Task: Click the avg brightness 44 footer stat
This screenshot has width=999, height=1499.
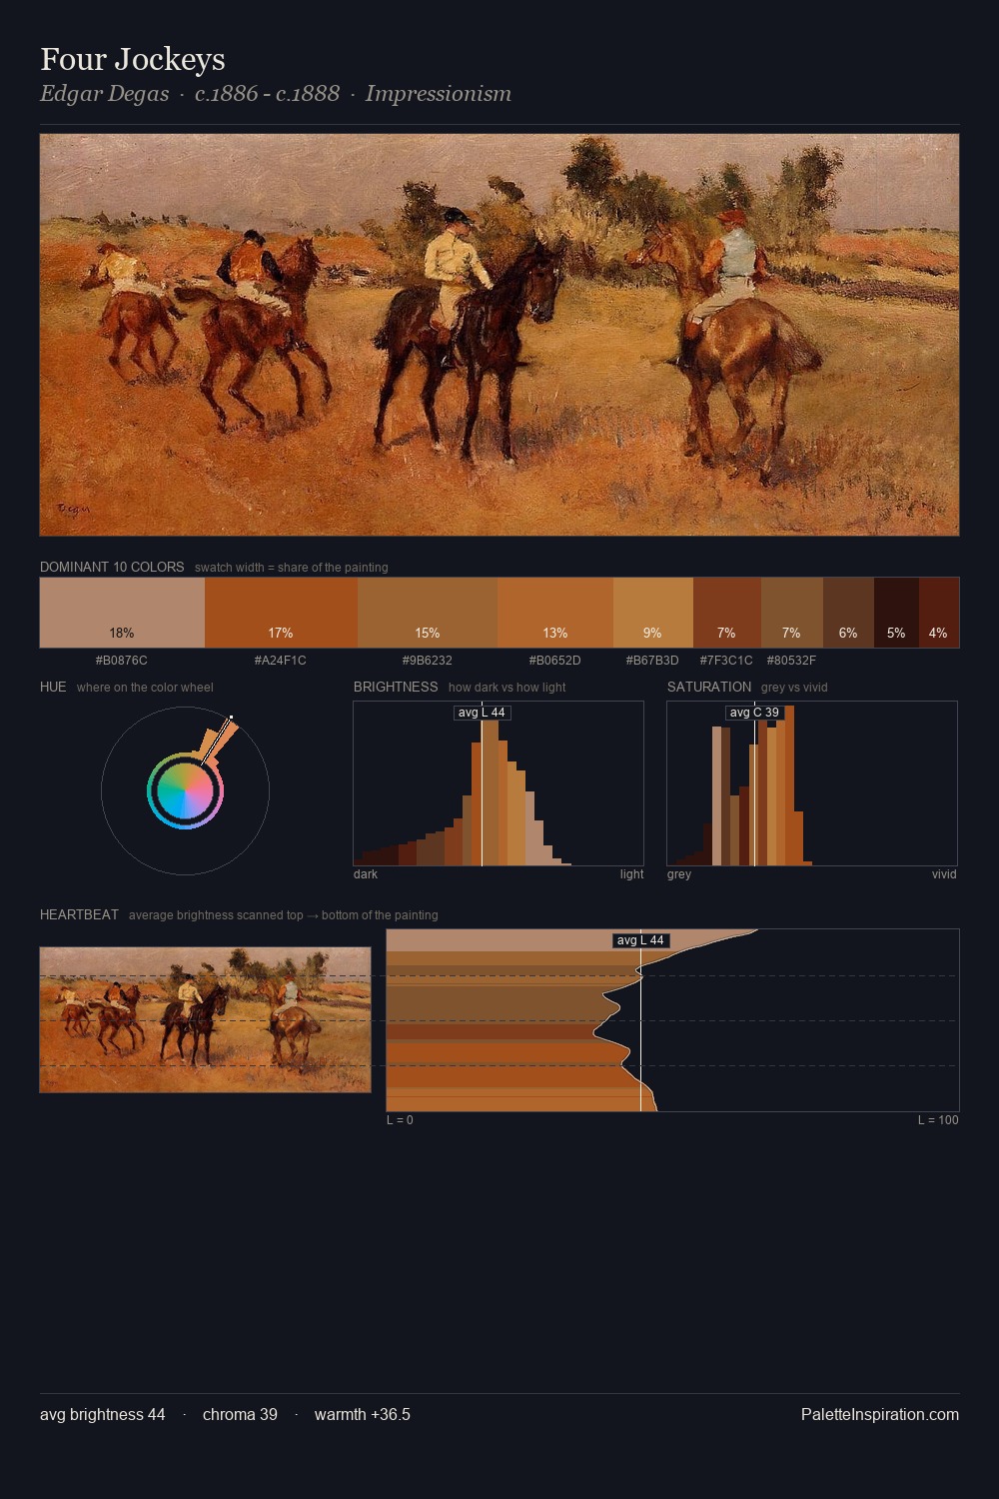Action: coord(103,1414)
